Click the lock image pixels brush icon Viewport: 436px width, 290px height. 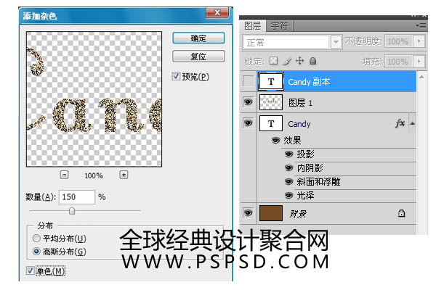coord(287,61)
